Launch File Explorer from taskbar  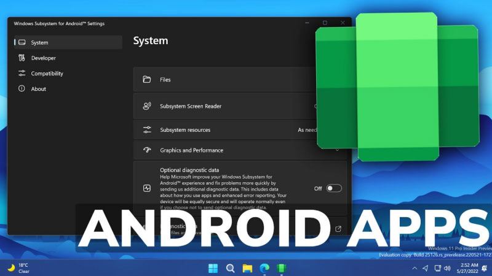[x=247, y=268]
